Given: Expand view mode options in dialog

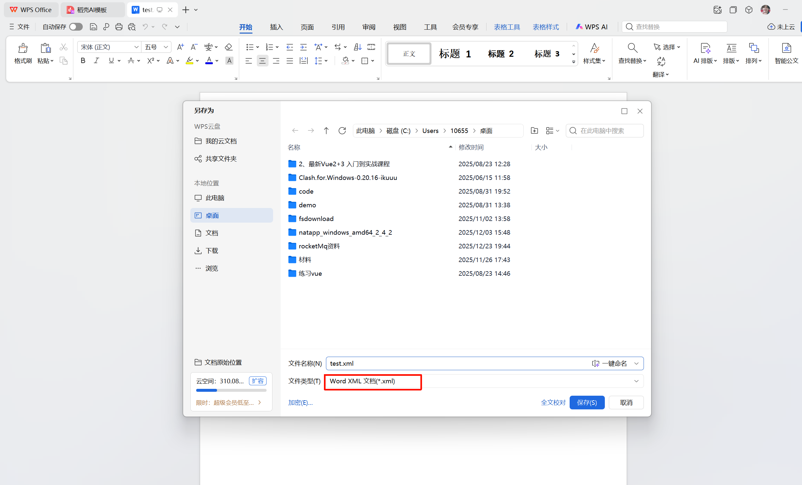Looking at the screenshot, I should point(553,131).
